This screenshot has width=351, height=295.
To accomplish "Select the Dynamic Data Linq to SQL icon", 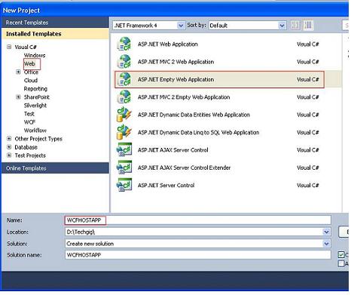I will point(124,132).
